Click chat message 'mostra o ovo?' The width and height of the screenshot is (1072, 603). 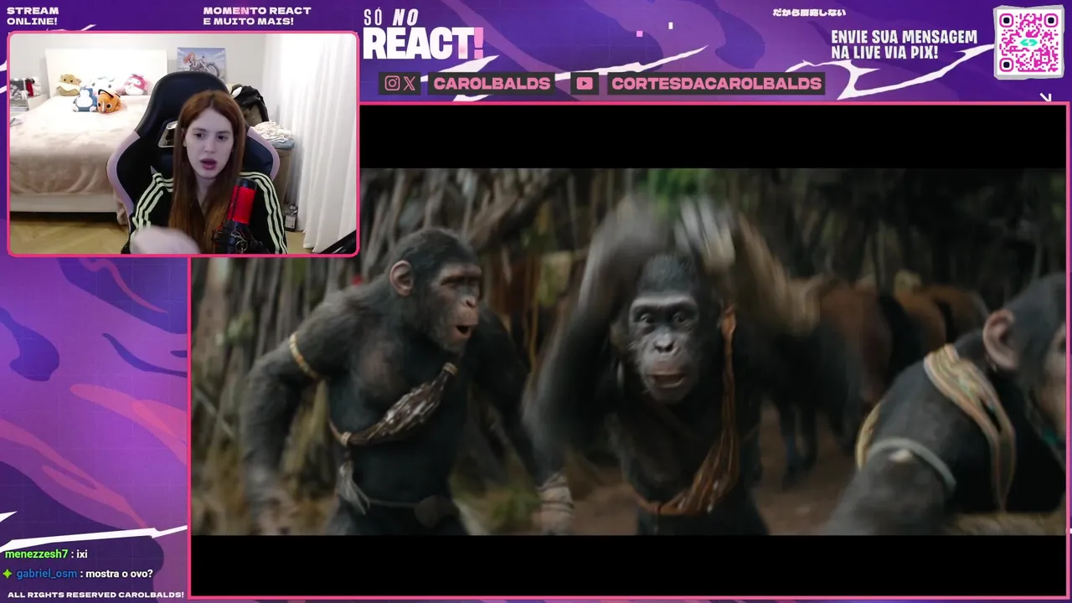[x=119, y=574]
